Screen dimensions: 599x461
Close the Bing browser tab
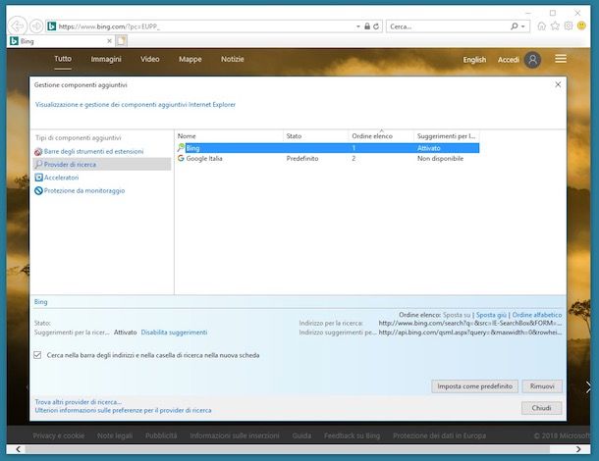(109, 41)
